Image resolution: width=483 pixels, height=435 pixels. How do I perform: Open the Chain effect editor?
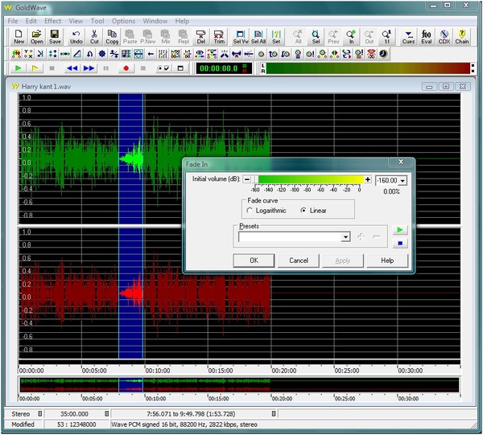coord(462,37)
